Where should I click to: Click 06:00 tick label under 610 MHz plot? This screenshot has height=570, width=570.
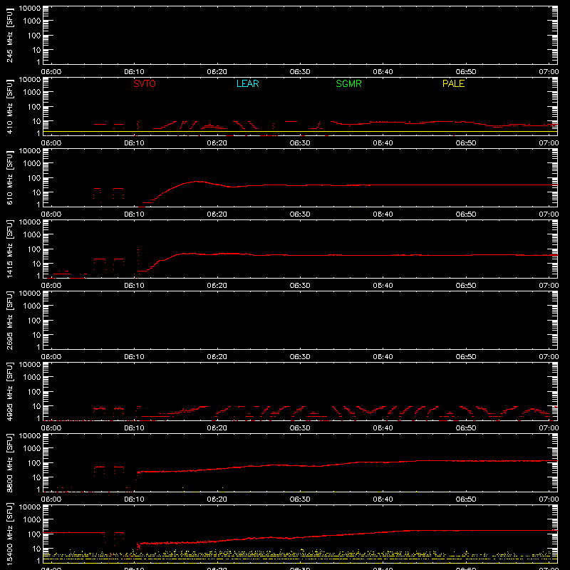click(51, 214)
